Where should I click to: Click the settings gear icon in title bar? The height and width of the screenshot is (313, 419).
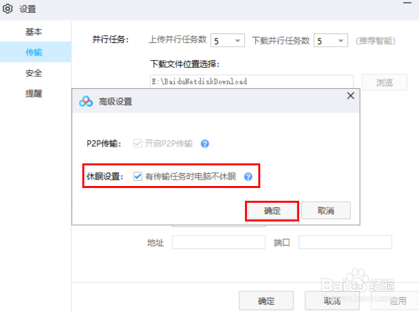(8, 9)
